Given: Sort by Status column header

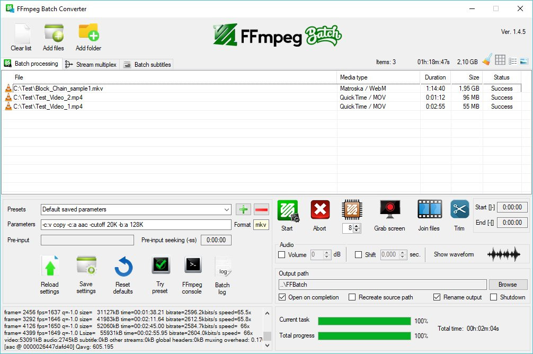Looking at the screenshot, I should (x=502, y=77).
